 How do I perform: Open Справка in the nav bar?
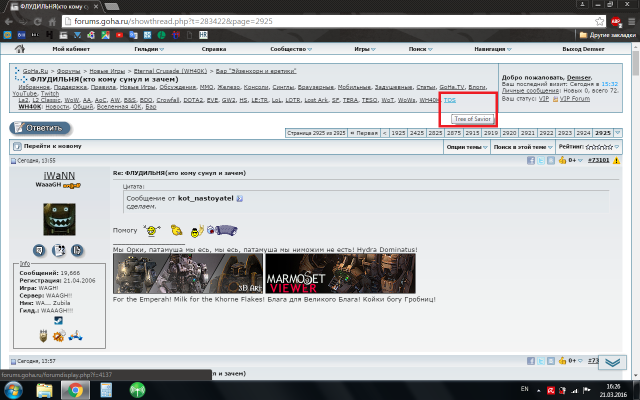coord(214,49)
